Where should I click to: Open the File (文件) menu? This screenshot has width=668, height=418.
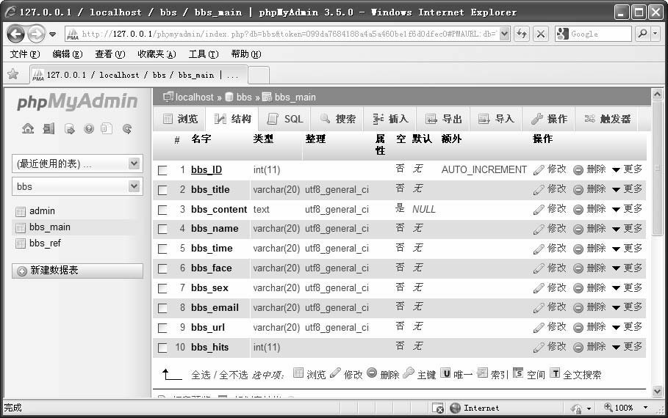point(25,54)
